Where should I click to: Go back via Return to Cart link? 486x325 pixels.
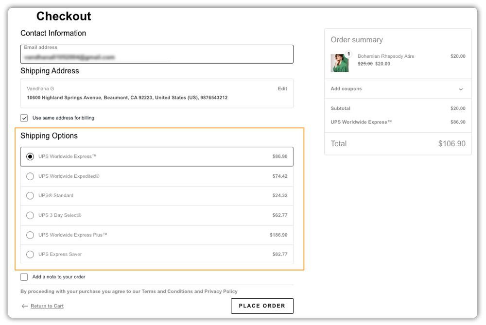pyautogui.click(x=47, y=306)
